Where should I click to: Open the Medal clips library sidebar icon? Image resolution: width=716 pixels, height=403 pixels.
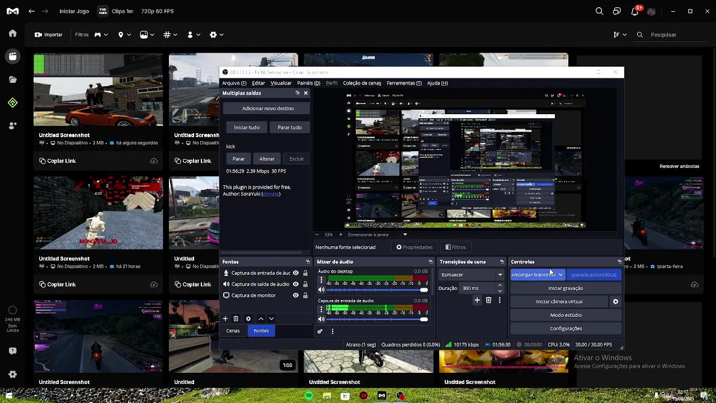pos(12,57)
